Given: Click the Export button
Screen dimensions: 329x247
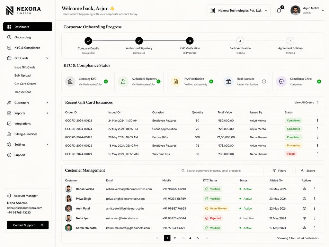Looking at the screenshot, I should [x=308, y=170].
